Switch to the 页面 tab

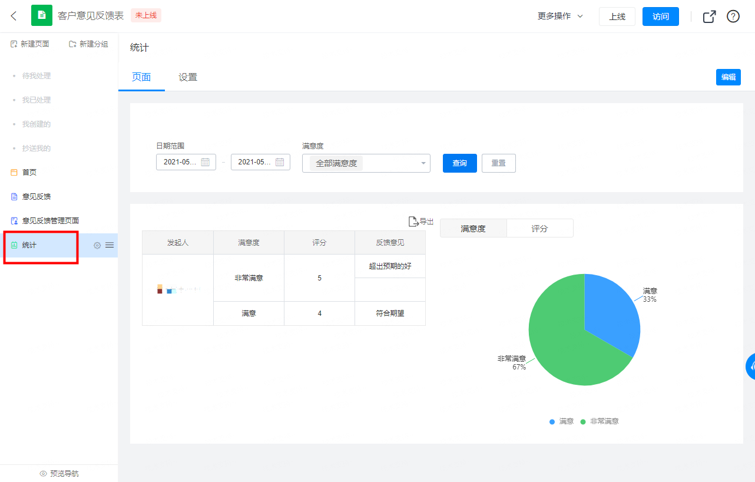click(x=141, y=77)
